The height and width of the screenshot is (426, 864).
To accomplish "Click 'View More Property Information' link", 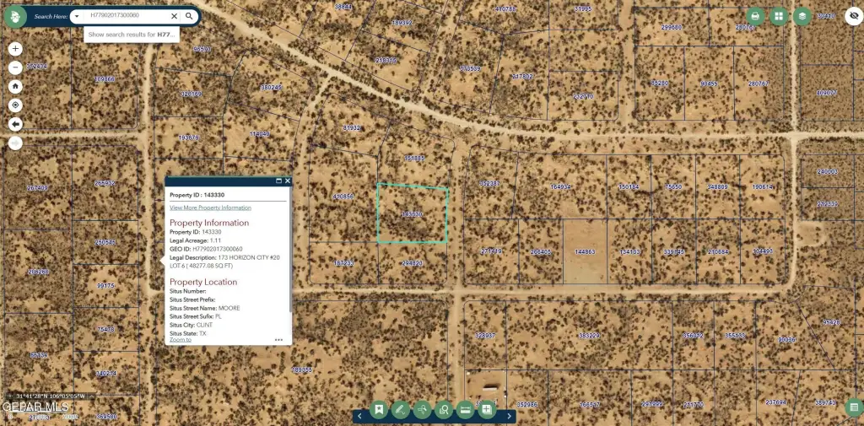I will coord(210,208).
